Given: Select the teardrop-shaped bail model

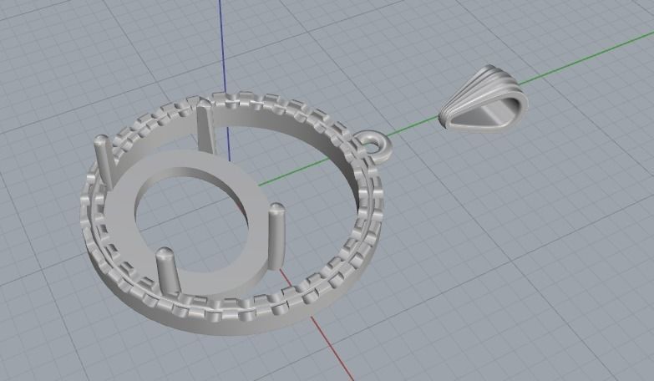Looking at the screenshot, I should 484,99.
